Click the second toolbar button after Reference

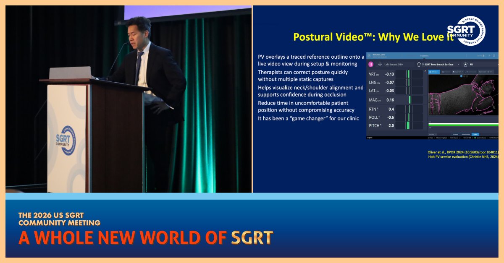[446, 72]
